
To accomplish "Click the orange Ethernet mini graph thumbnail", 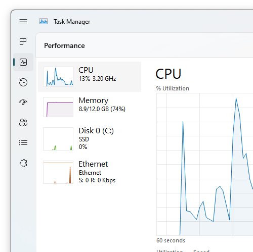I will 58,172.
